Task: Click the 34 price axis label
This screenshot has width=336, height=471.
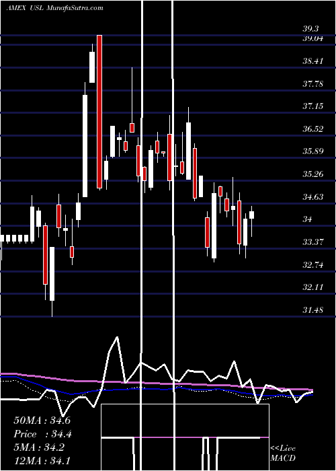Action: tap(307, 219)
